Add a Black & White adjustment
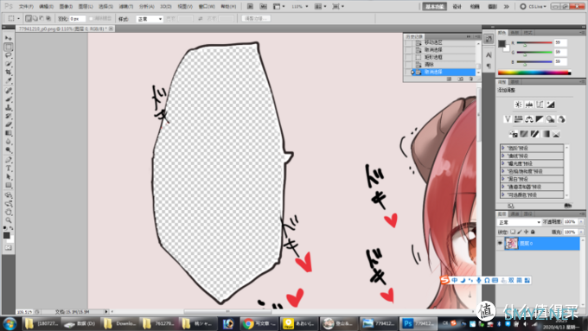The height and width of the screenshot is (331, 588). [x=540, y=119]
